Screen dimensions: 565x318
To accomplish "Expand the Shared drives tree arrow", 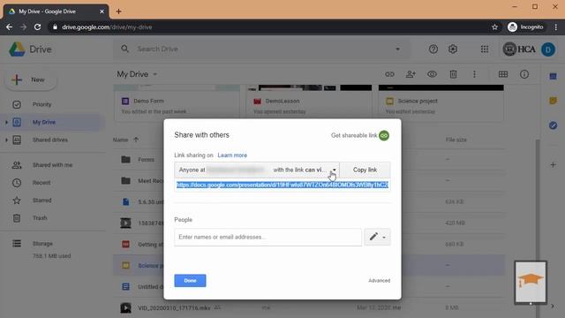I will [6, 140].
